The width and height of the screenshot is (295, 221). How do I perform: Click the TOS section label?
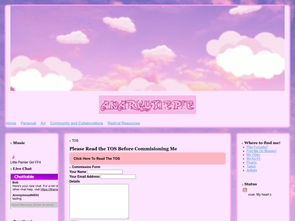click(75, 141)
